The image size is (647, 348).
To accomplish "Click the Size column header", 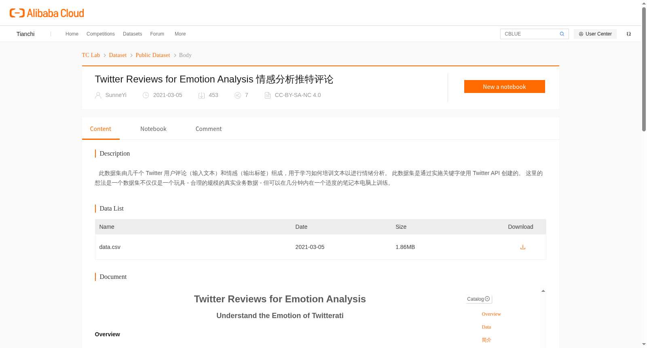I will coord(401,227).
